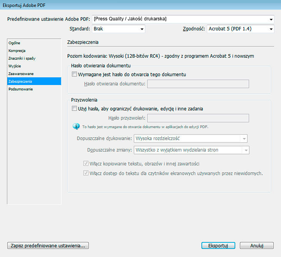Viewport: 281px width, 257px height.
Task: Open the Wyjście section
Action: click(x=34, y=66)
